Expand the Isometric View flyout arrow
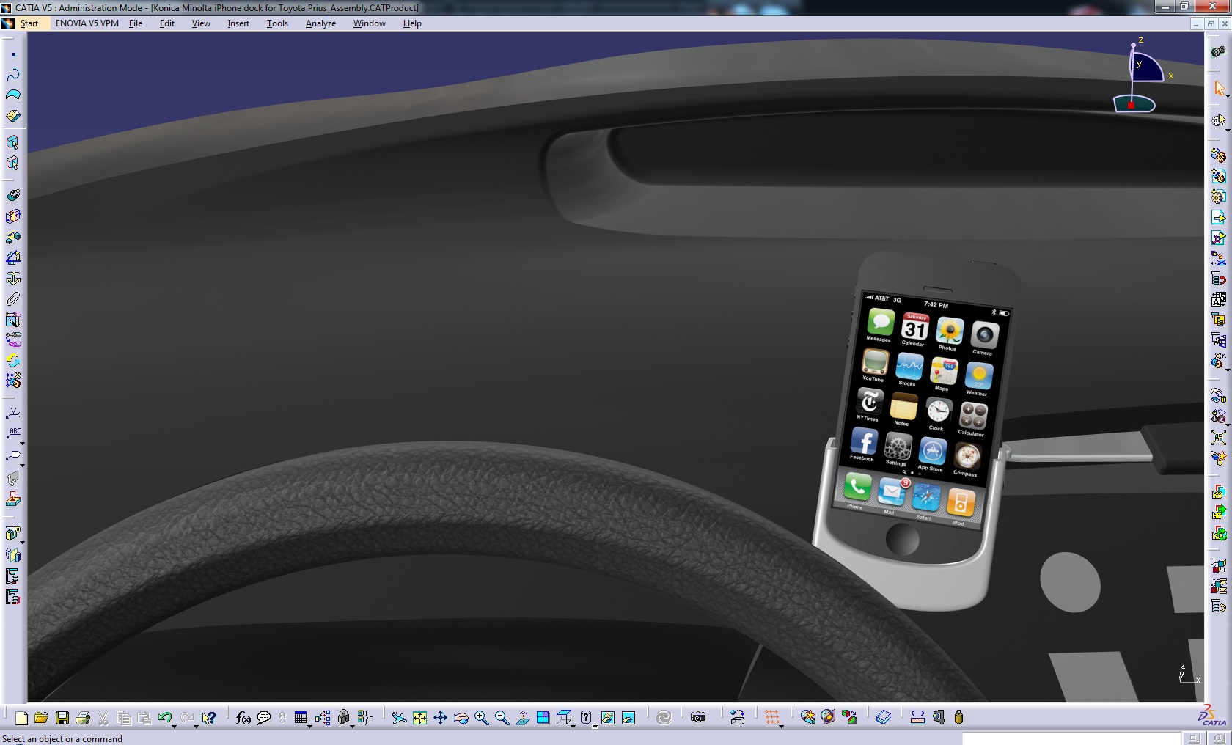Image resolution: width=1232 pixels, height=745 pixels. tap(573, 726)
